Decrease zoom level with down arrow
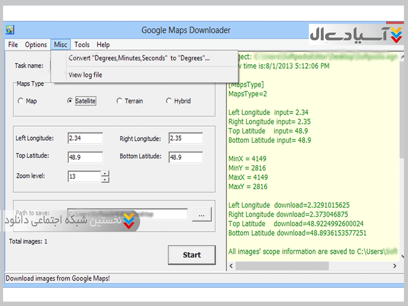The height and width of the screenshot is (306, 408). coord(105,179)
